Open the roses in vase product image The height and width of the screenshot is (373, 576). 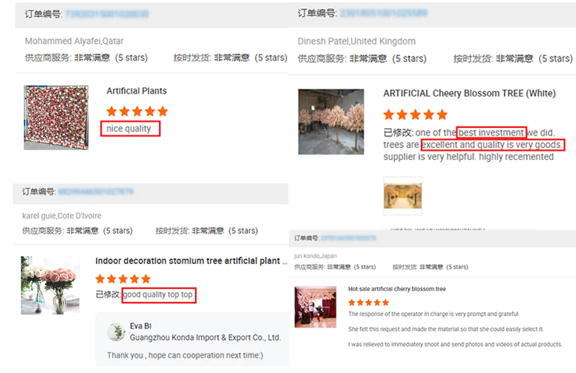click(x=50, y=285)
